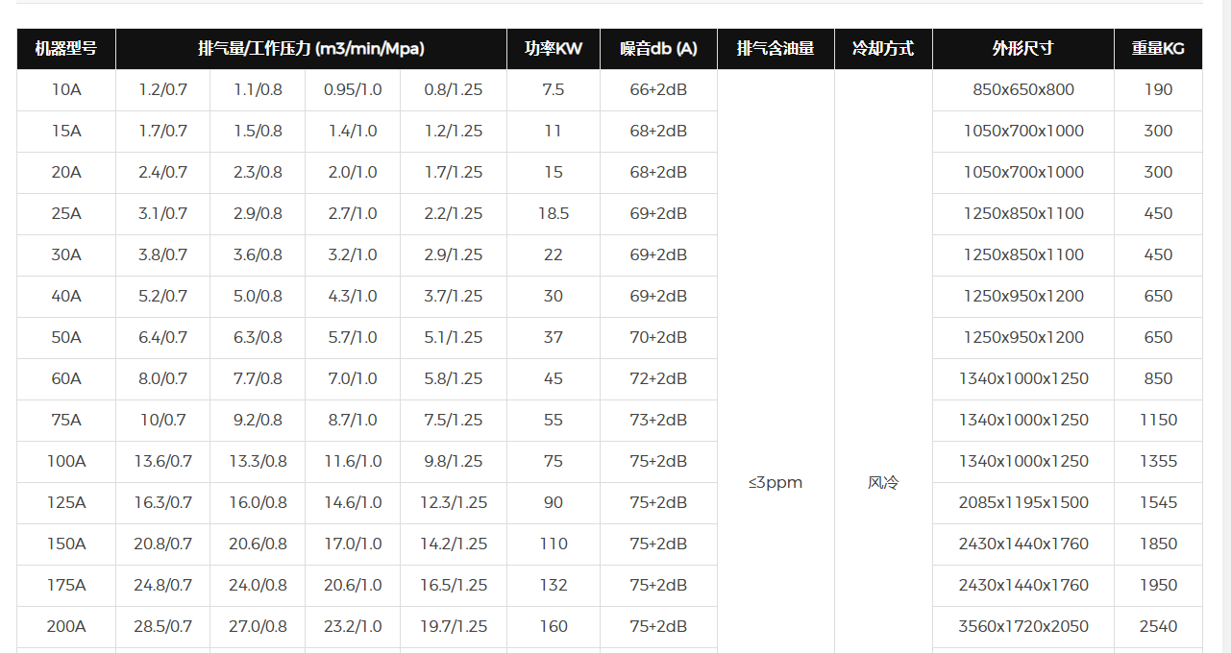
Task: Click the 2540 weight value
Action: 1158,627
